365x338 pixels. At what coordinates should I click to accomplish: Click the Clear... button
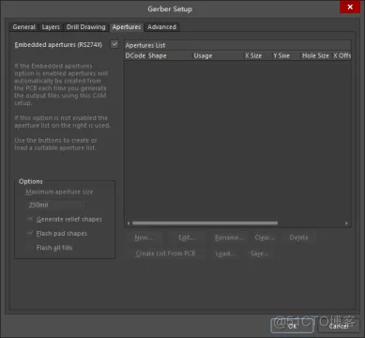[265, 238]
